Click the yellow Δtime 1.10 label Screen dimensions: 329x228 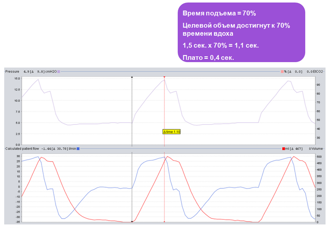coord(171,132)
